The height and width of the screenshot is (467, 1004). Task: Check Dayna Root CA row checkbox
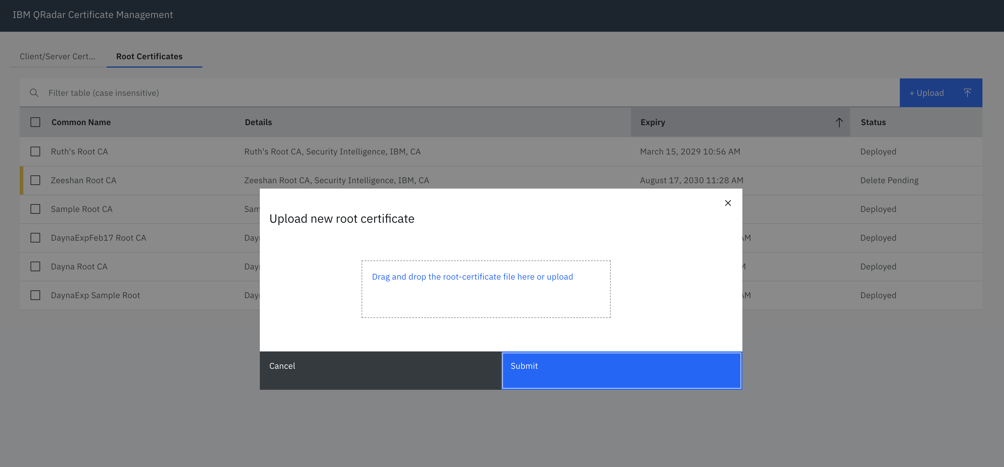(35, 266)
